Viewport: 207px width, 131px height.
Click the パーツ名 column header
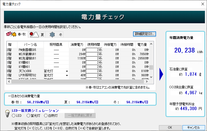coord(31,44)
